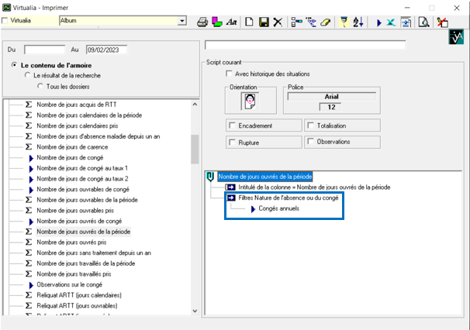Image resolution: width=470 pixels, height=330 pixels.
Task: Click the A-Z sort icon
Action: [x=358, y=22]
